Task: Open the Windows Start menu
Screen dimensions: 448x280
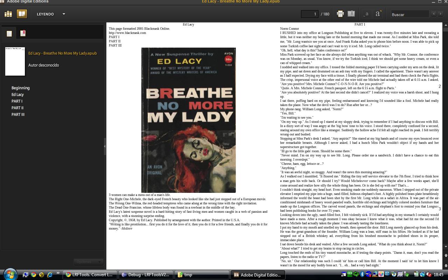Action: point(9,274)
